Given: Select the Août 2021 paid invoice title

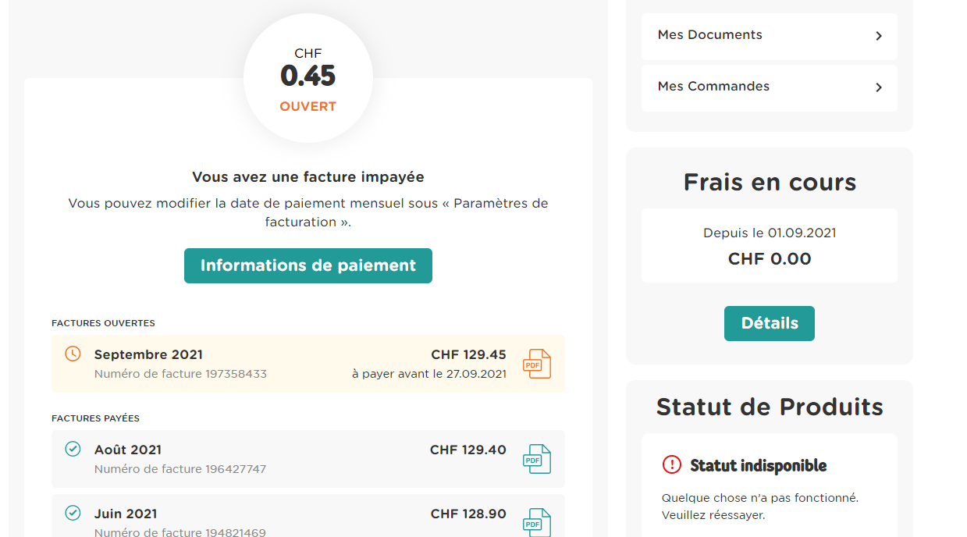Looking at the screenshot, I should coord(128,450).
